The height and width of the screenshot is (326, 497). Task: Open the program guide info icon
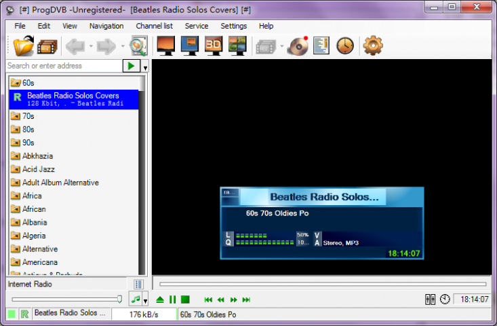point(321,46)
